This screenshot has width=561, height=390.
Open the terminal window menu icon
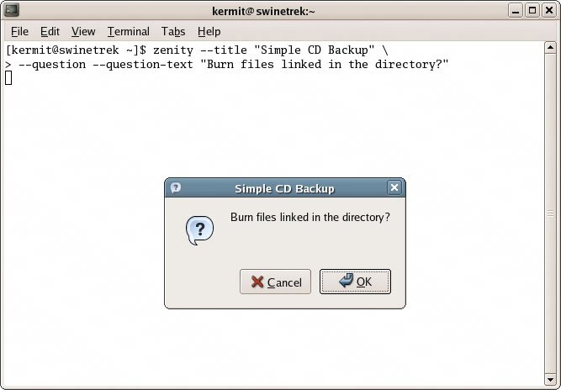coord(12,11)
